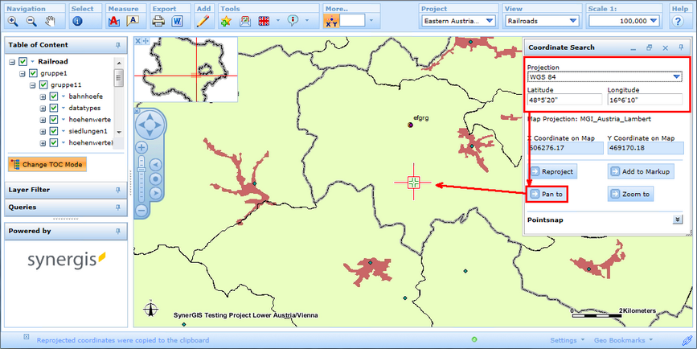Click the Latitude input field
The image size is (697, 349).
(x=564, y=100)
